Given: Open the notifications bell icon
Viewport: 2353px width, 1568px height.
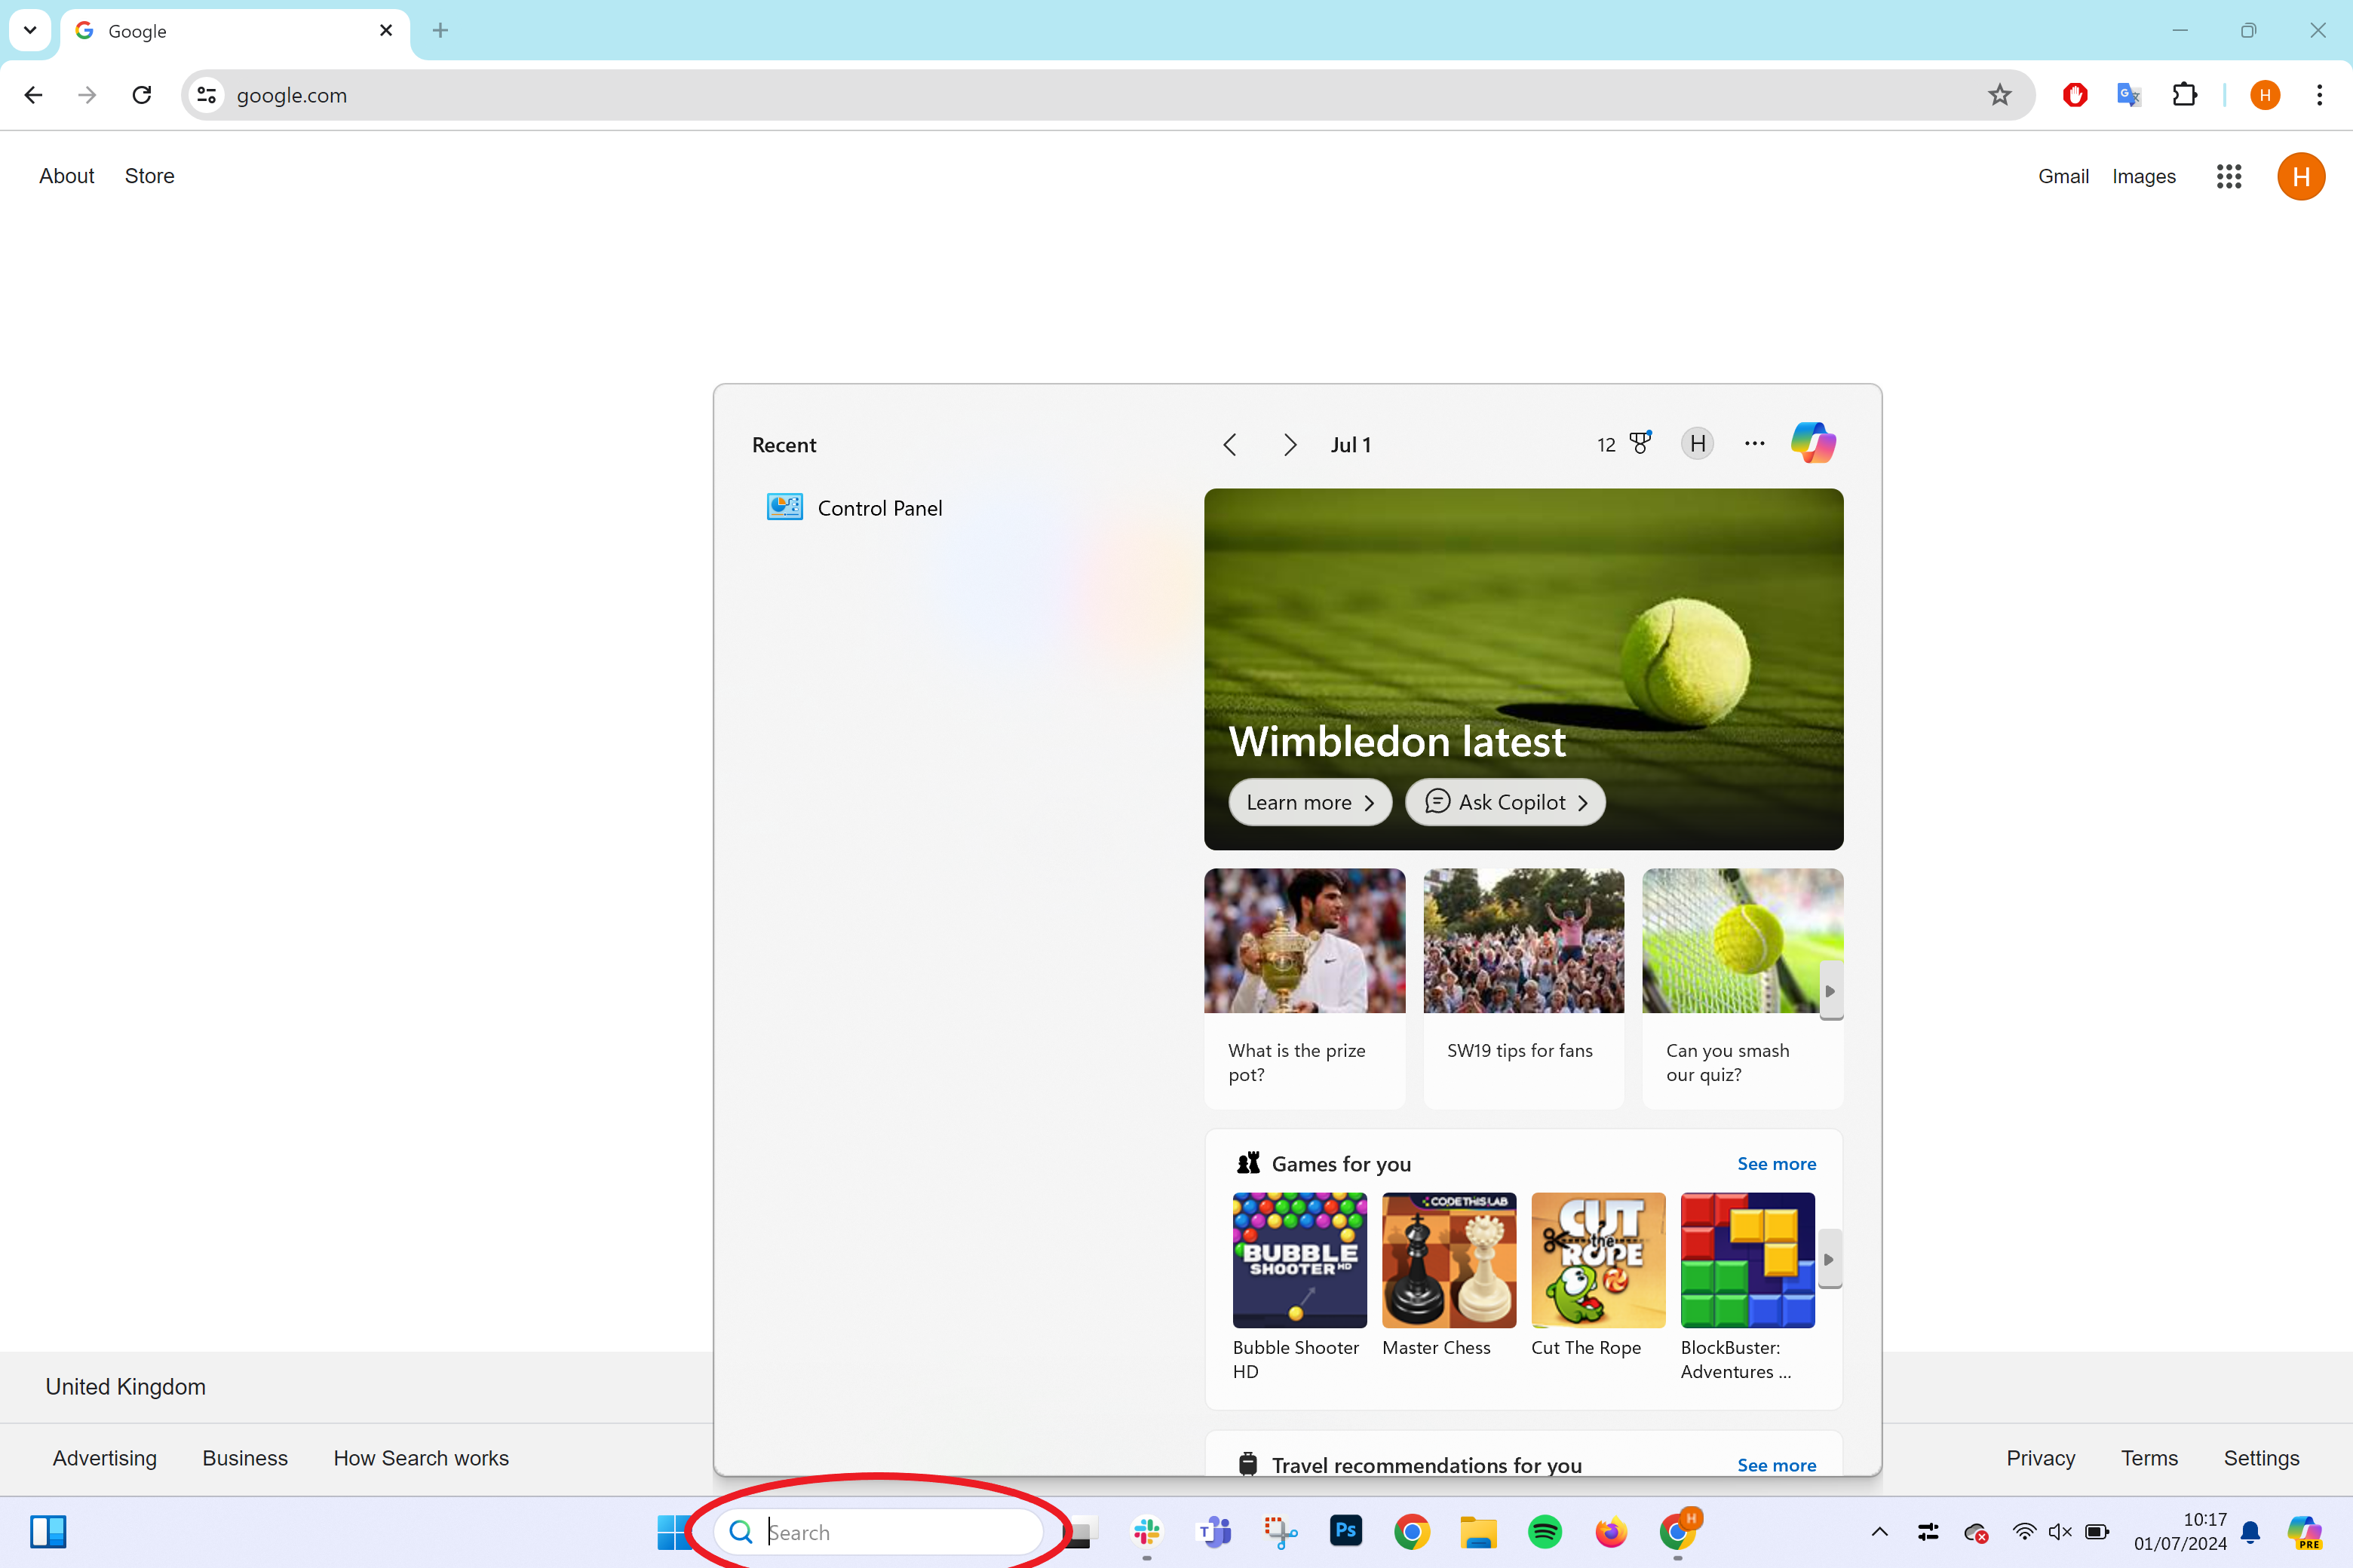Looking at the screenshot, I should pyautogui.click(x=2250, y=1531).
